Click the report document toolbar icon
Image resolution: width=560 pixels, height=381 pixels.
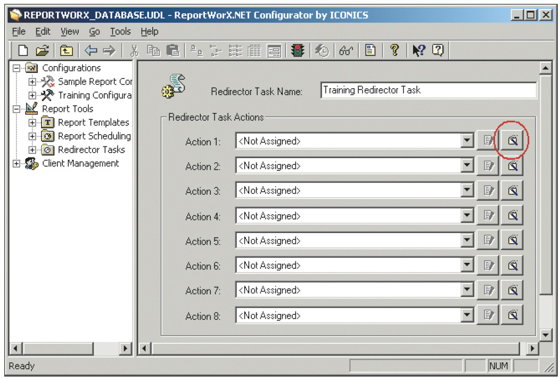[x=370, y=51]
